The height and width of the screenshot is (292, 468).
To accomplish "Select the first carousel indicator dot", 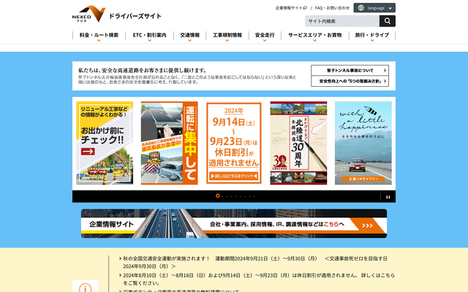I will [217, 196].
